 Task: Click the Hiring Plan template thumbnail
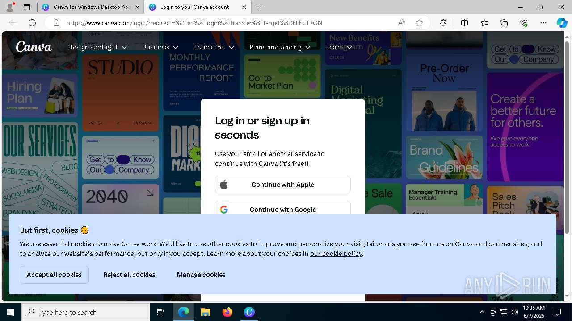click(40, 96)
